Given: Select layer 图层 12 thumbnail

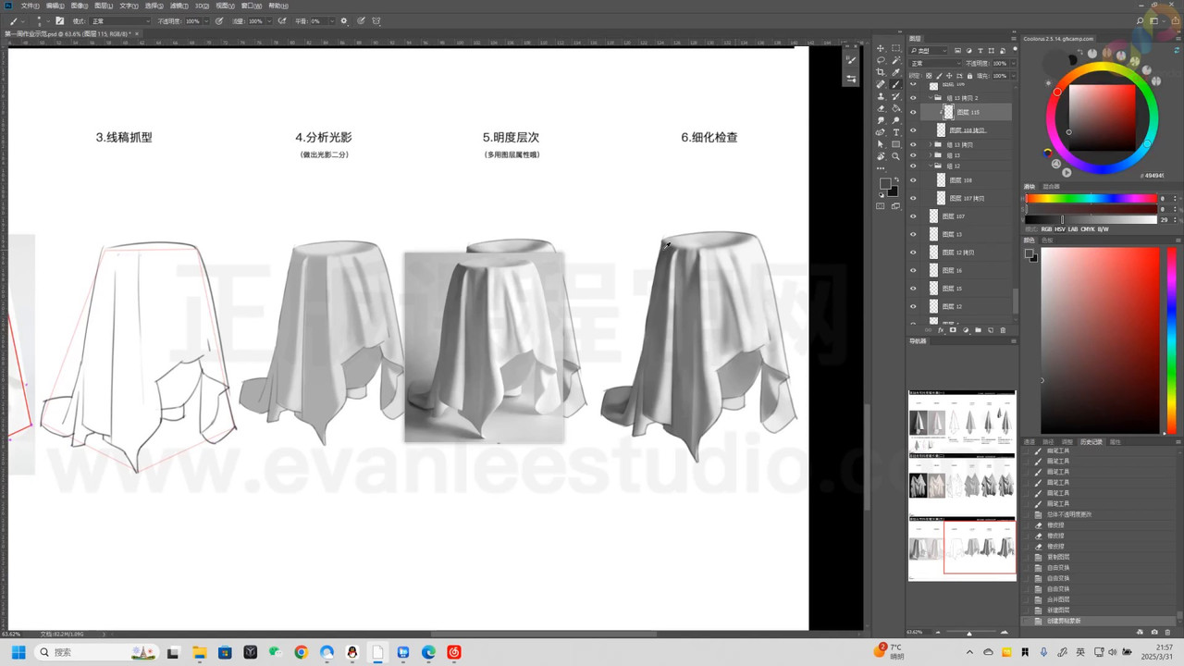Looking at the screenshot, I should pyautogui.click(x=933, y=306).
